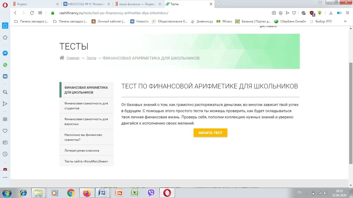This screenshot has width=353, height=198.
Task: Open first Панель закладок folder
Action: 31,21
